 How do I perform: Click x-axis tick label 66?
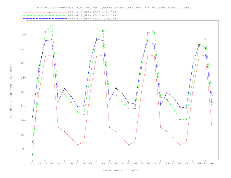tap(174, 163)
